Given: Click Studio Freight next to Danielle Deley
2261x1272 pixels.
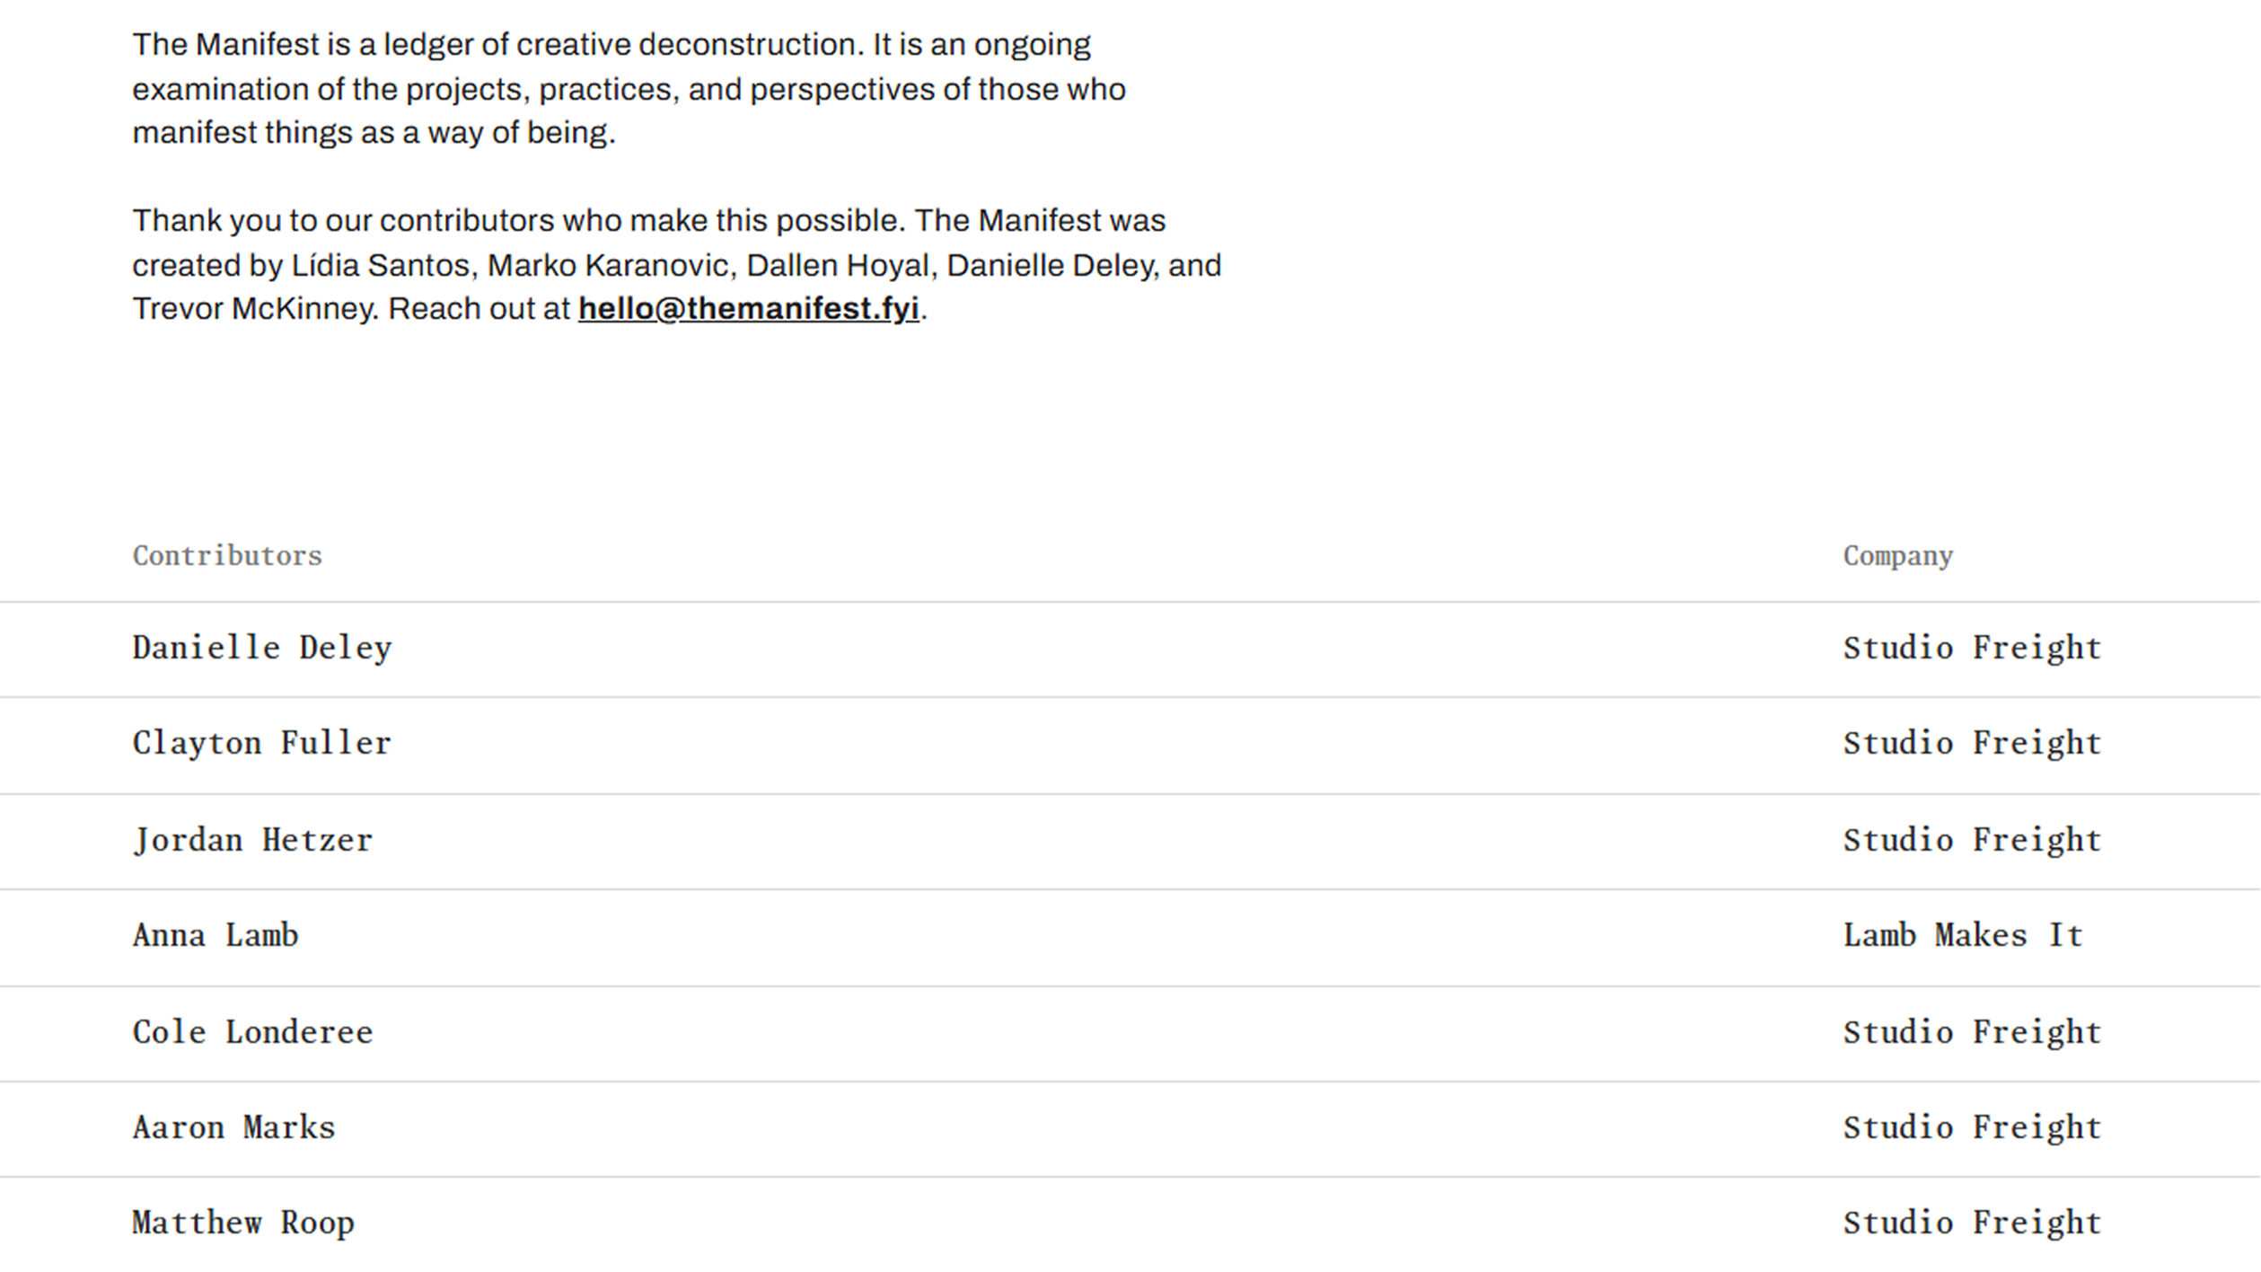Looking at the screenshot, I should [x=1972, y=649].
